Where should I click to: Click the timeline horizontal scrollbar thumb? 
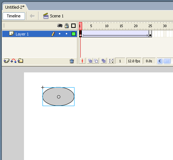point(167,61)
